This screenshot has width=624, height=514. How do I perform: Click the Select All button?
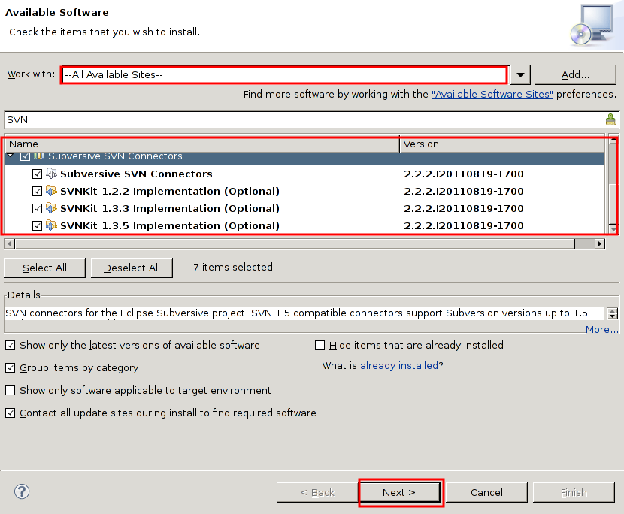click(44, 268)
